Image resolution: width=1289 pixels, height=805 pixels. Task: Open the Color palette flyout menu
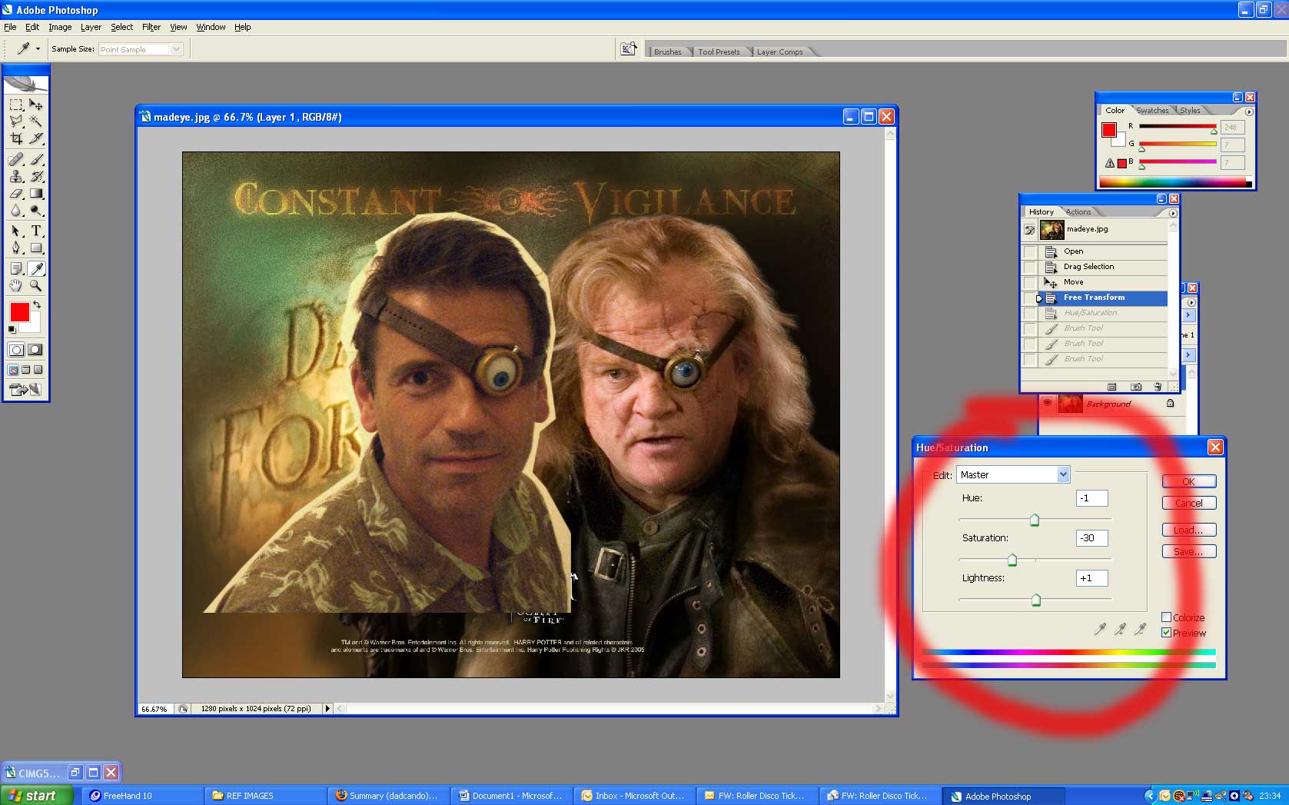[x=1249, y=111]
